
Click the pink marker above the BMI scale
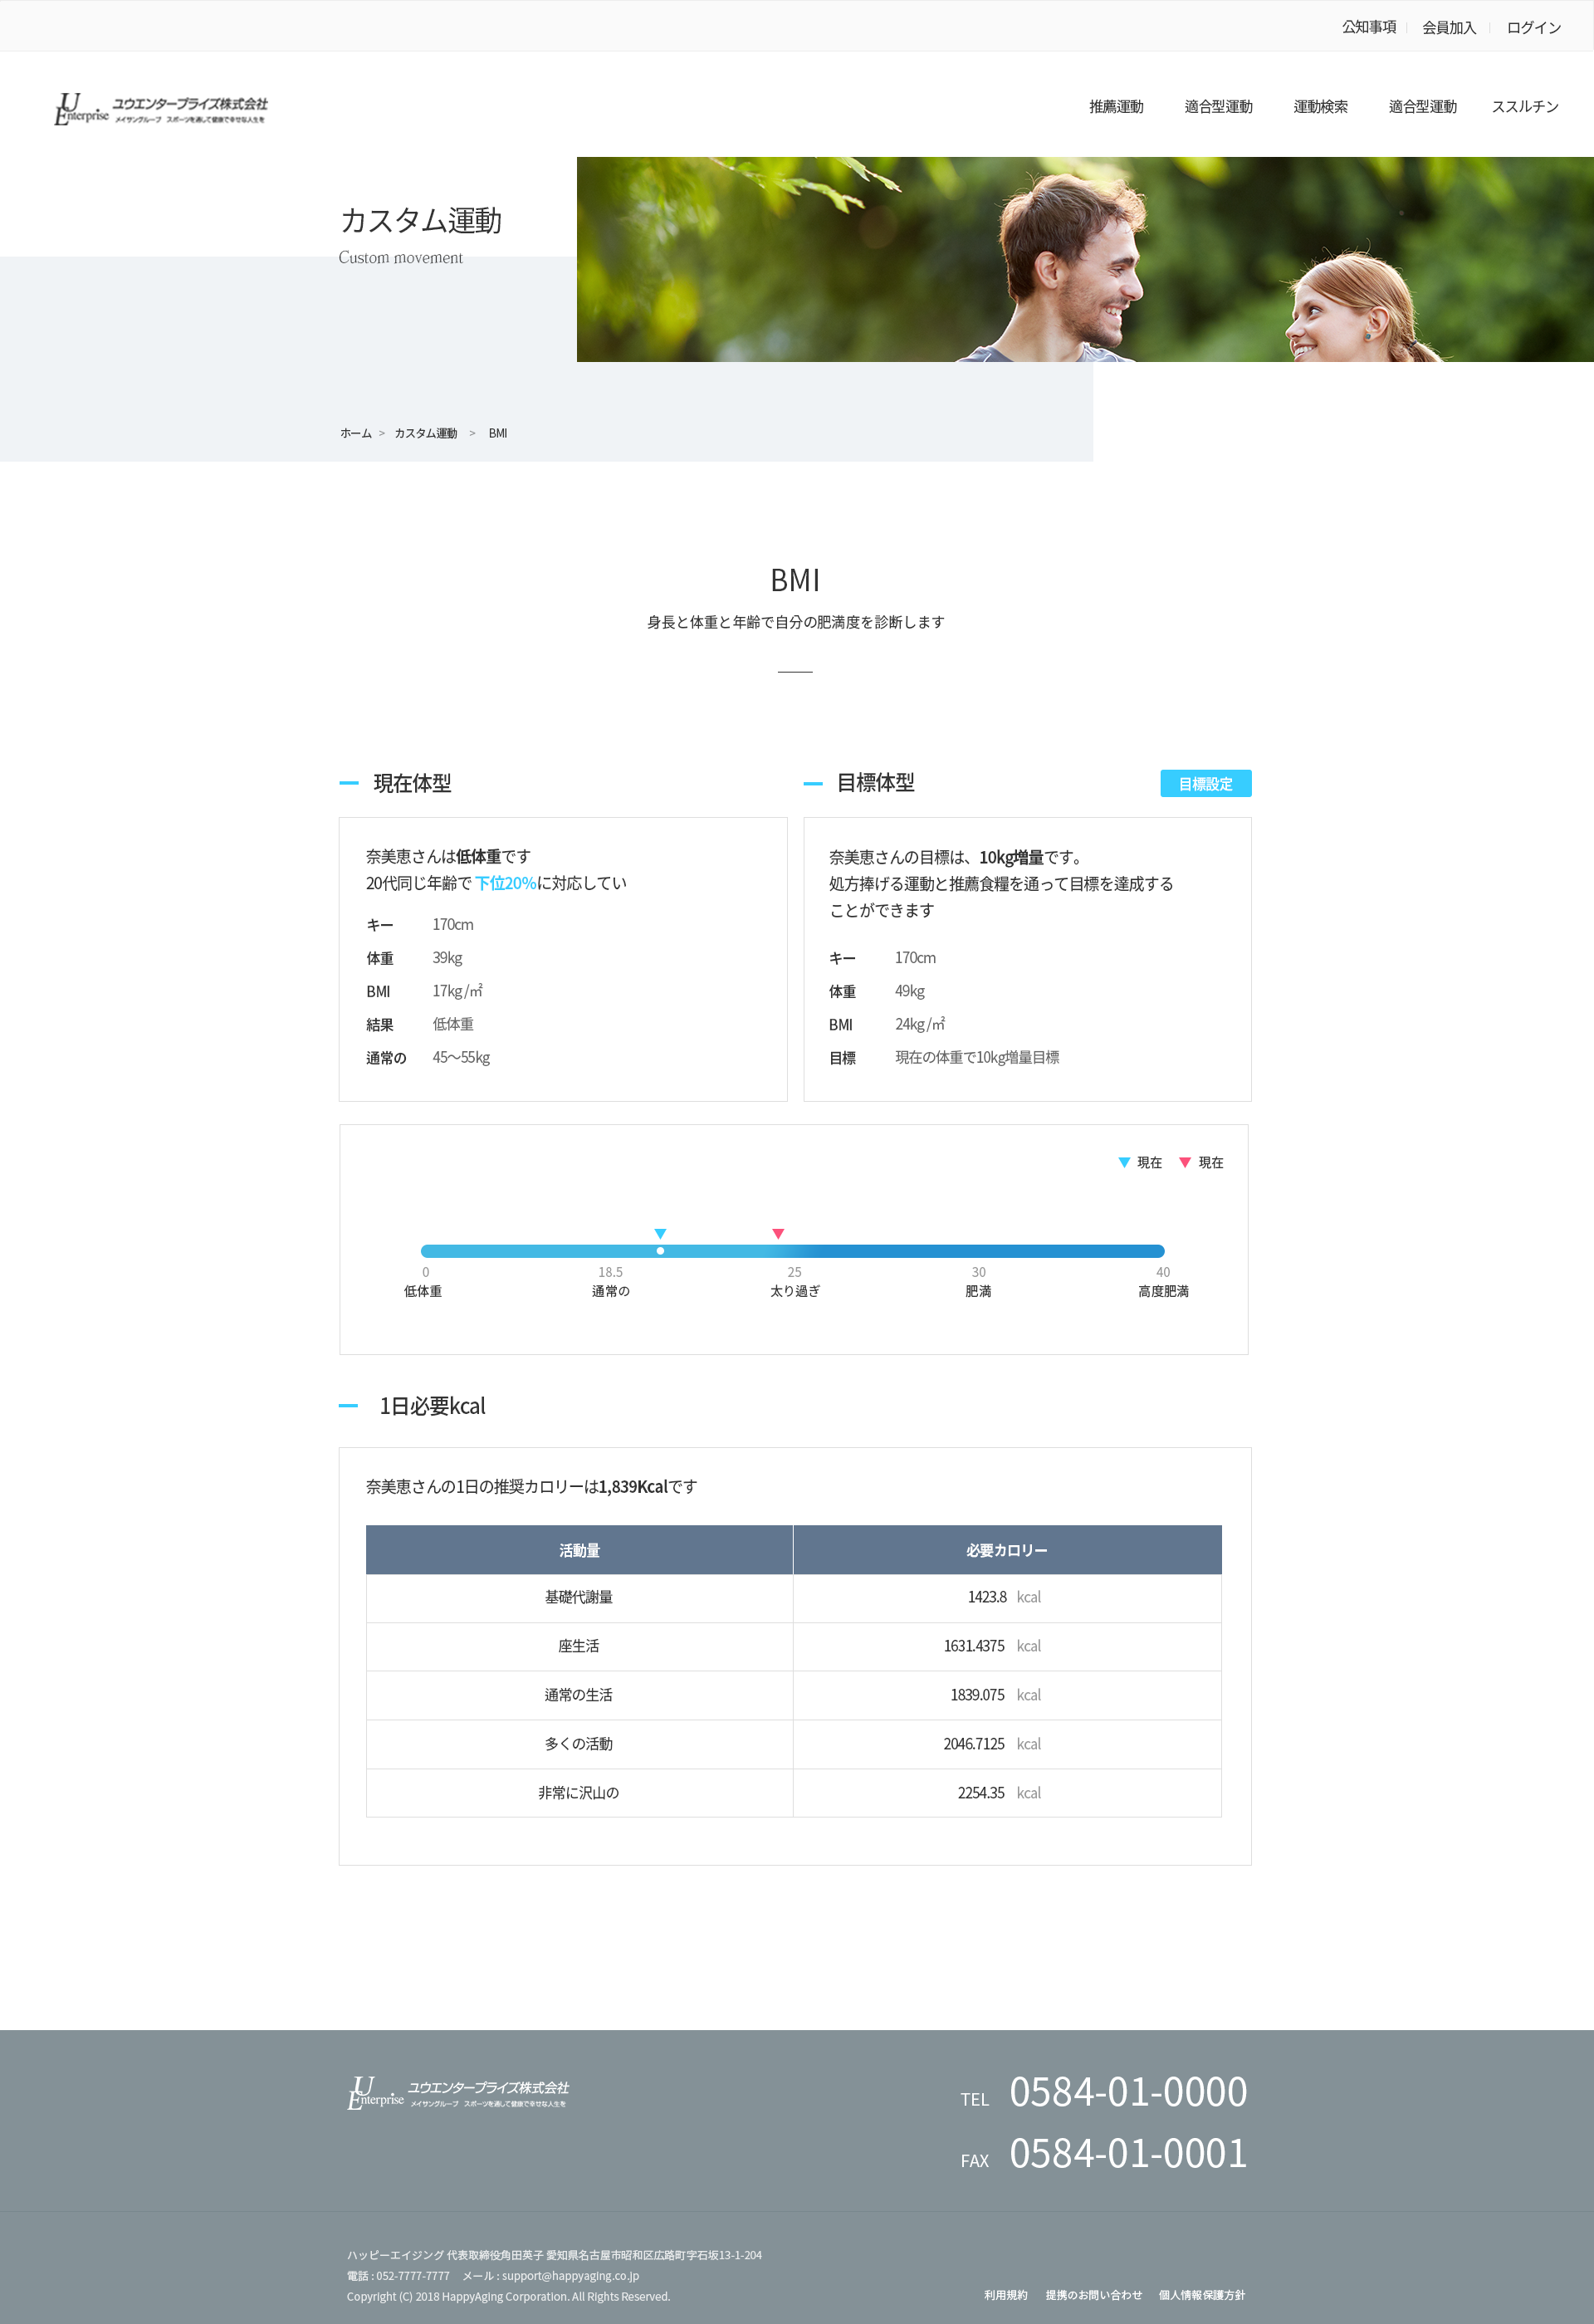pyautogui.click(x=778, y=1233)
